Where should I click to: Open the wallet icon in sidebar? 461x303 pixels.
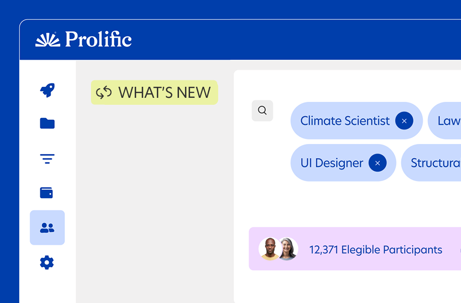(47, 193)
